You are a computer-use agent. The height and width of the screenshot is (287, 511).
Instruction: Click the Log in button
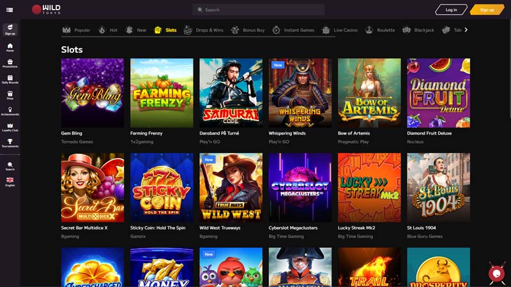click(x=451, y=10)
